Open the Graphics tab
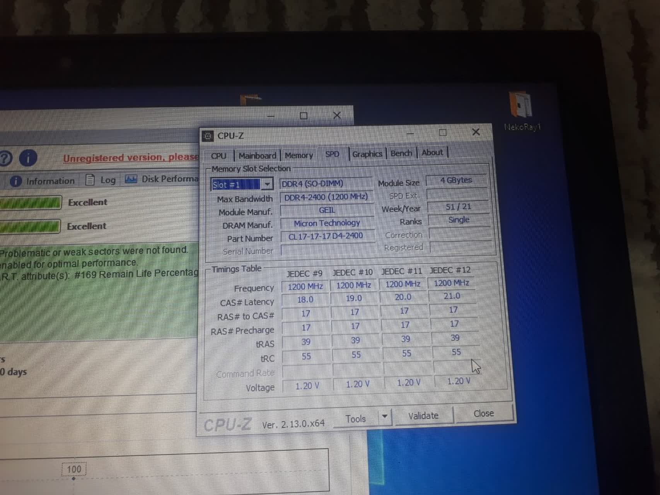 pos(367,154)
